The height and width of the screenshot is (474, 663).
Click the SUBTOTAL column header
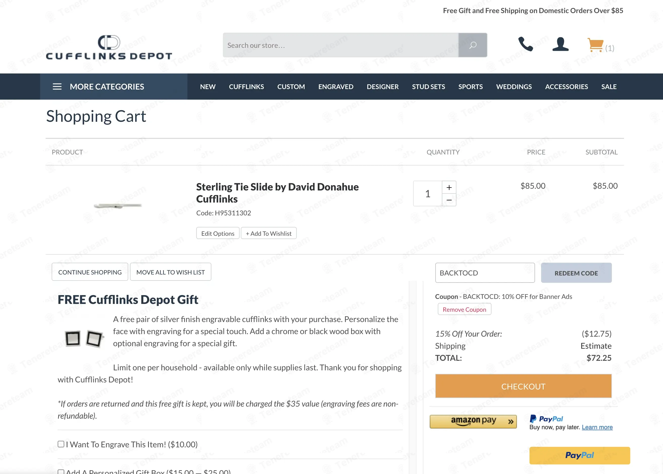(601, 152)
